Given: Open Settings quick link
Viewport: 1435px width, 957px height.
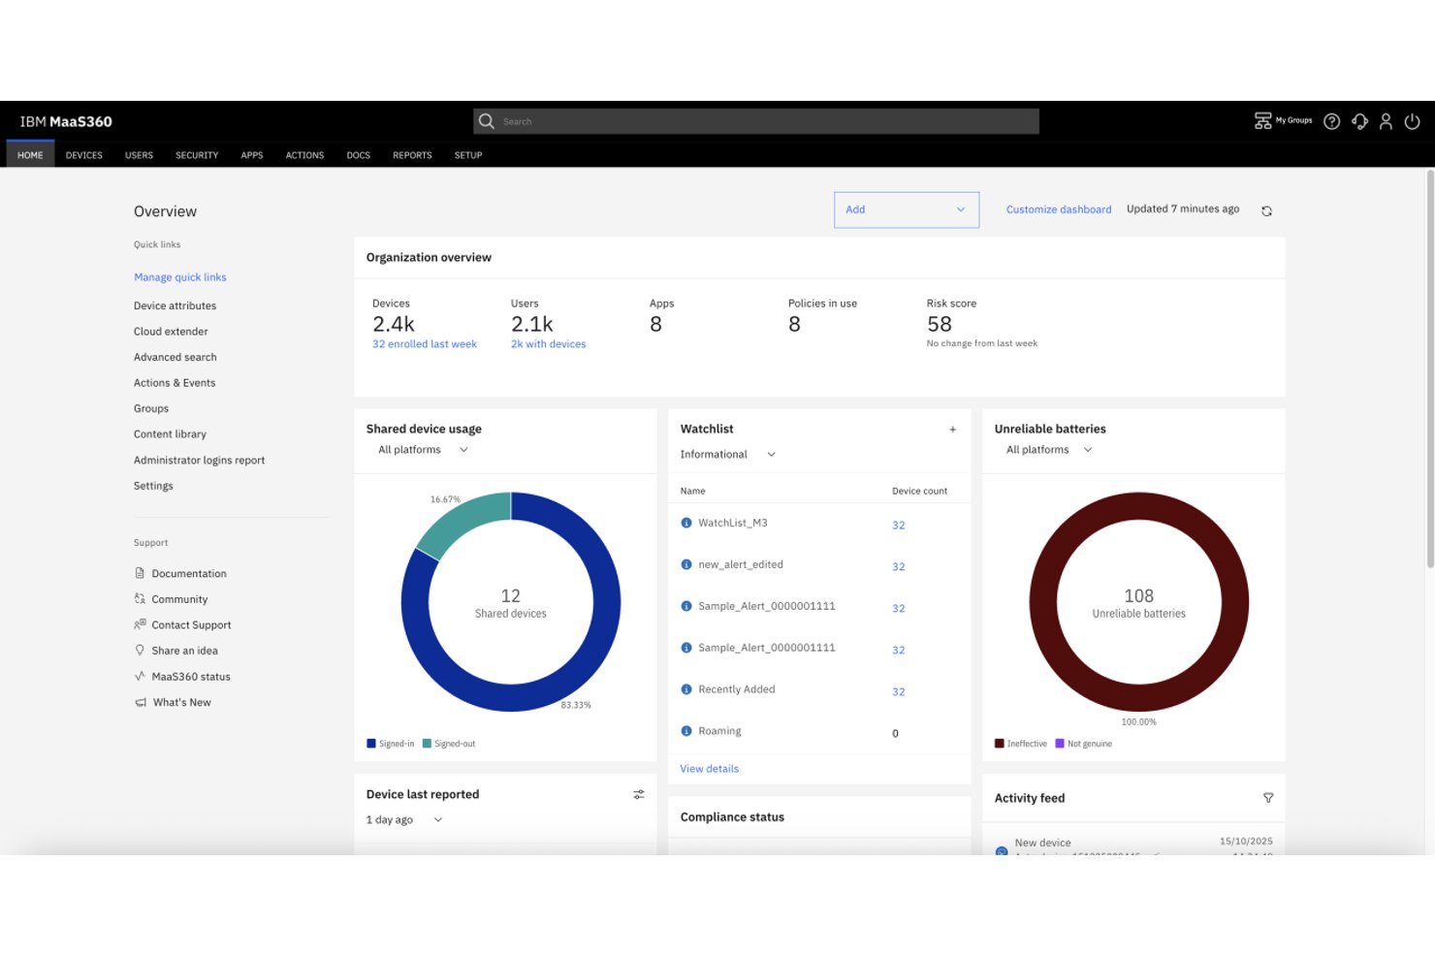Looking at the screenshot, I should 153,486.
